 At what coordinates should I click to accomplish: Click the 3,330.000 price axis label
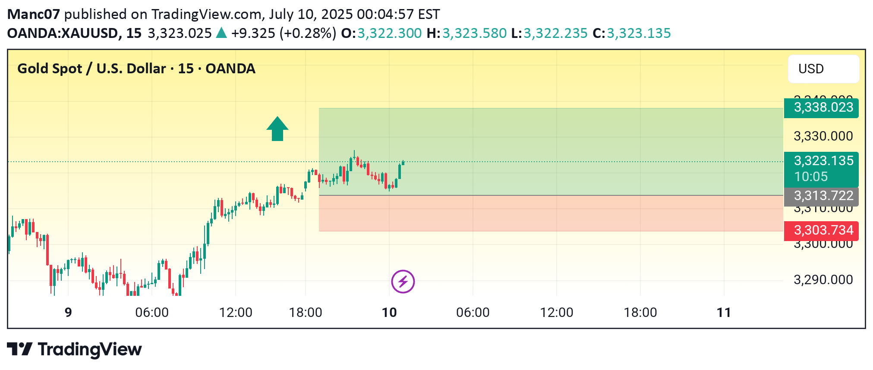tap(823, 136)
